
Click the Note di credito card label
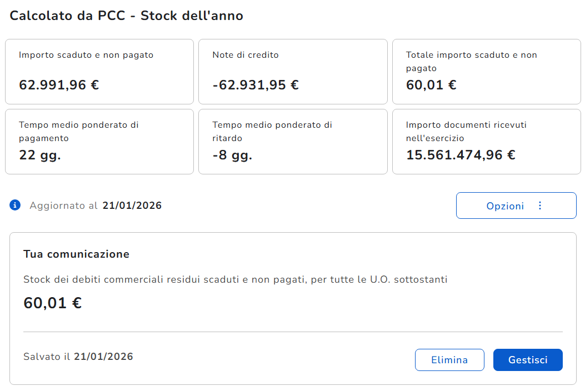(246, 55)
